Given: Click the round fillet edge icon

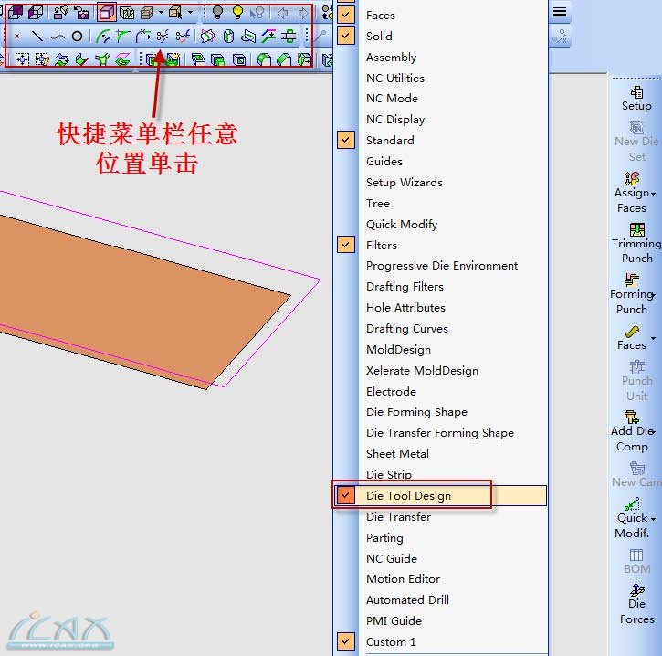Looking at the screenshot, I should [264, 59].
